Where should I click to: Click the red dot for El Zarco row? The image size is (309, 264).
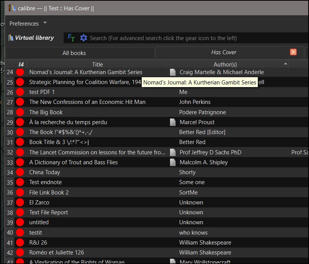tap(20, 202)
